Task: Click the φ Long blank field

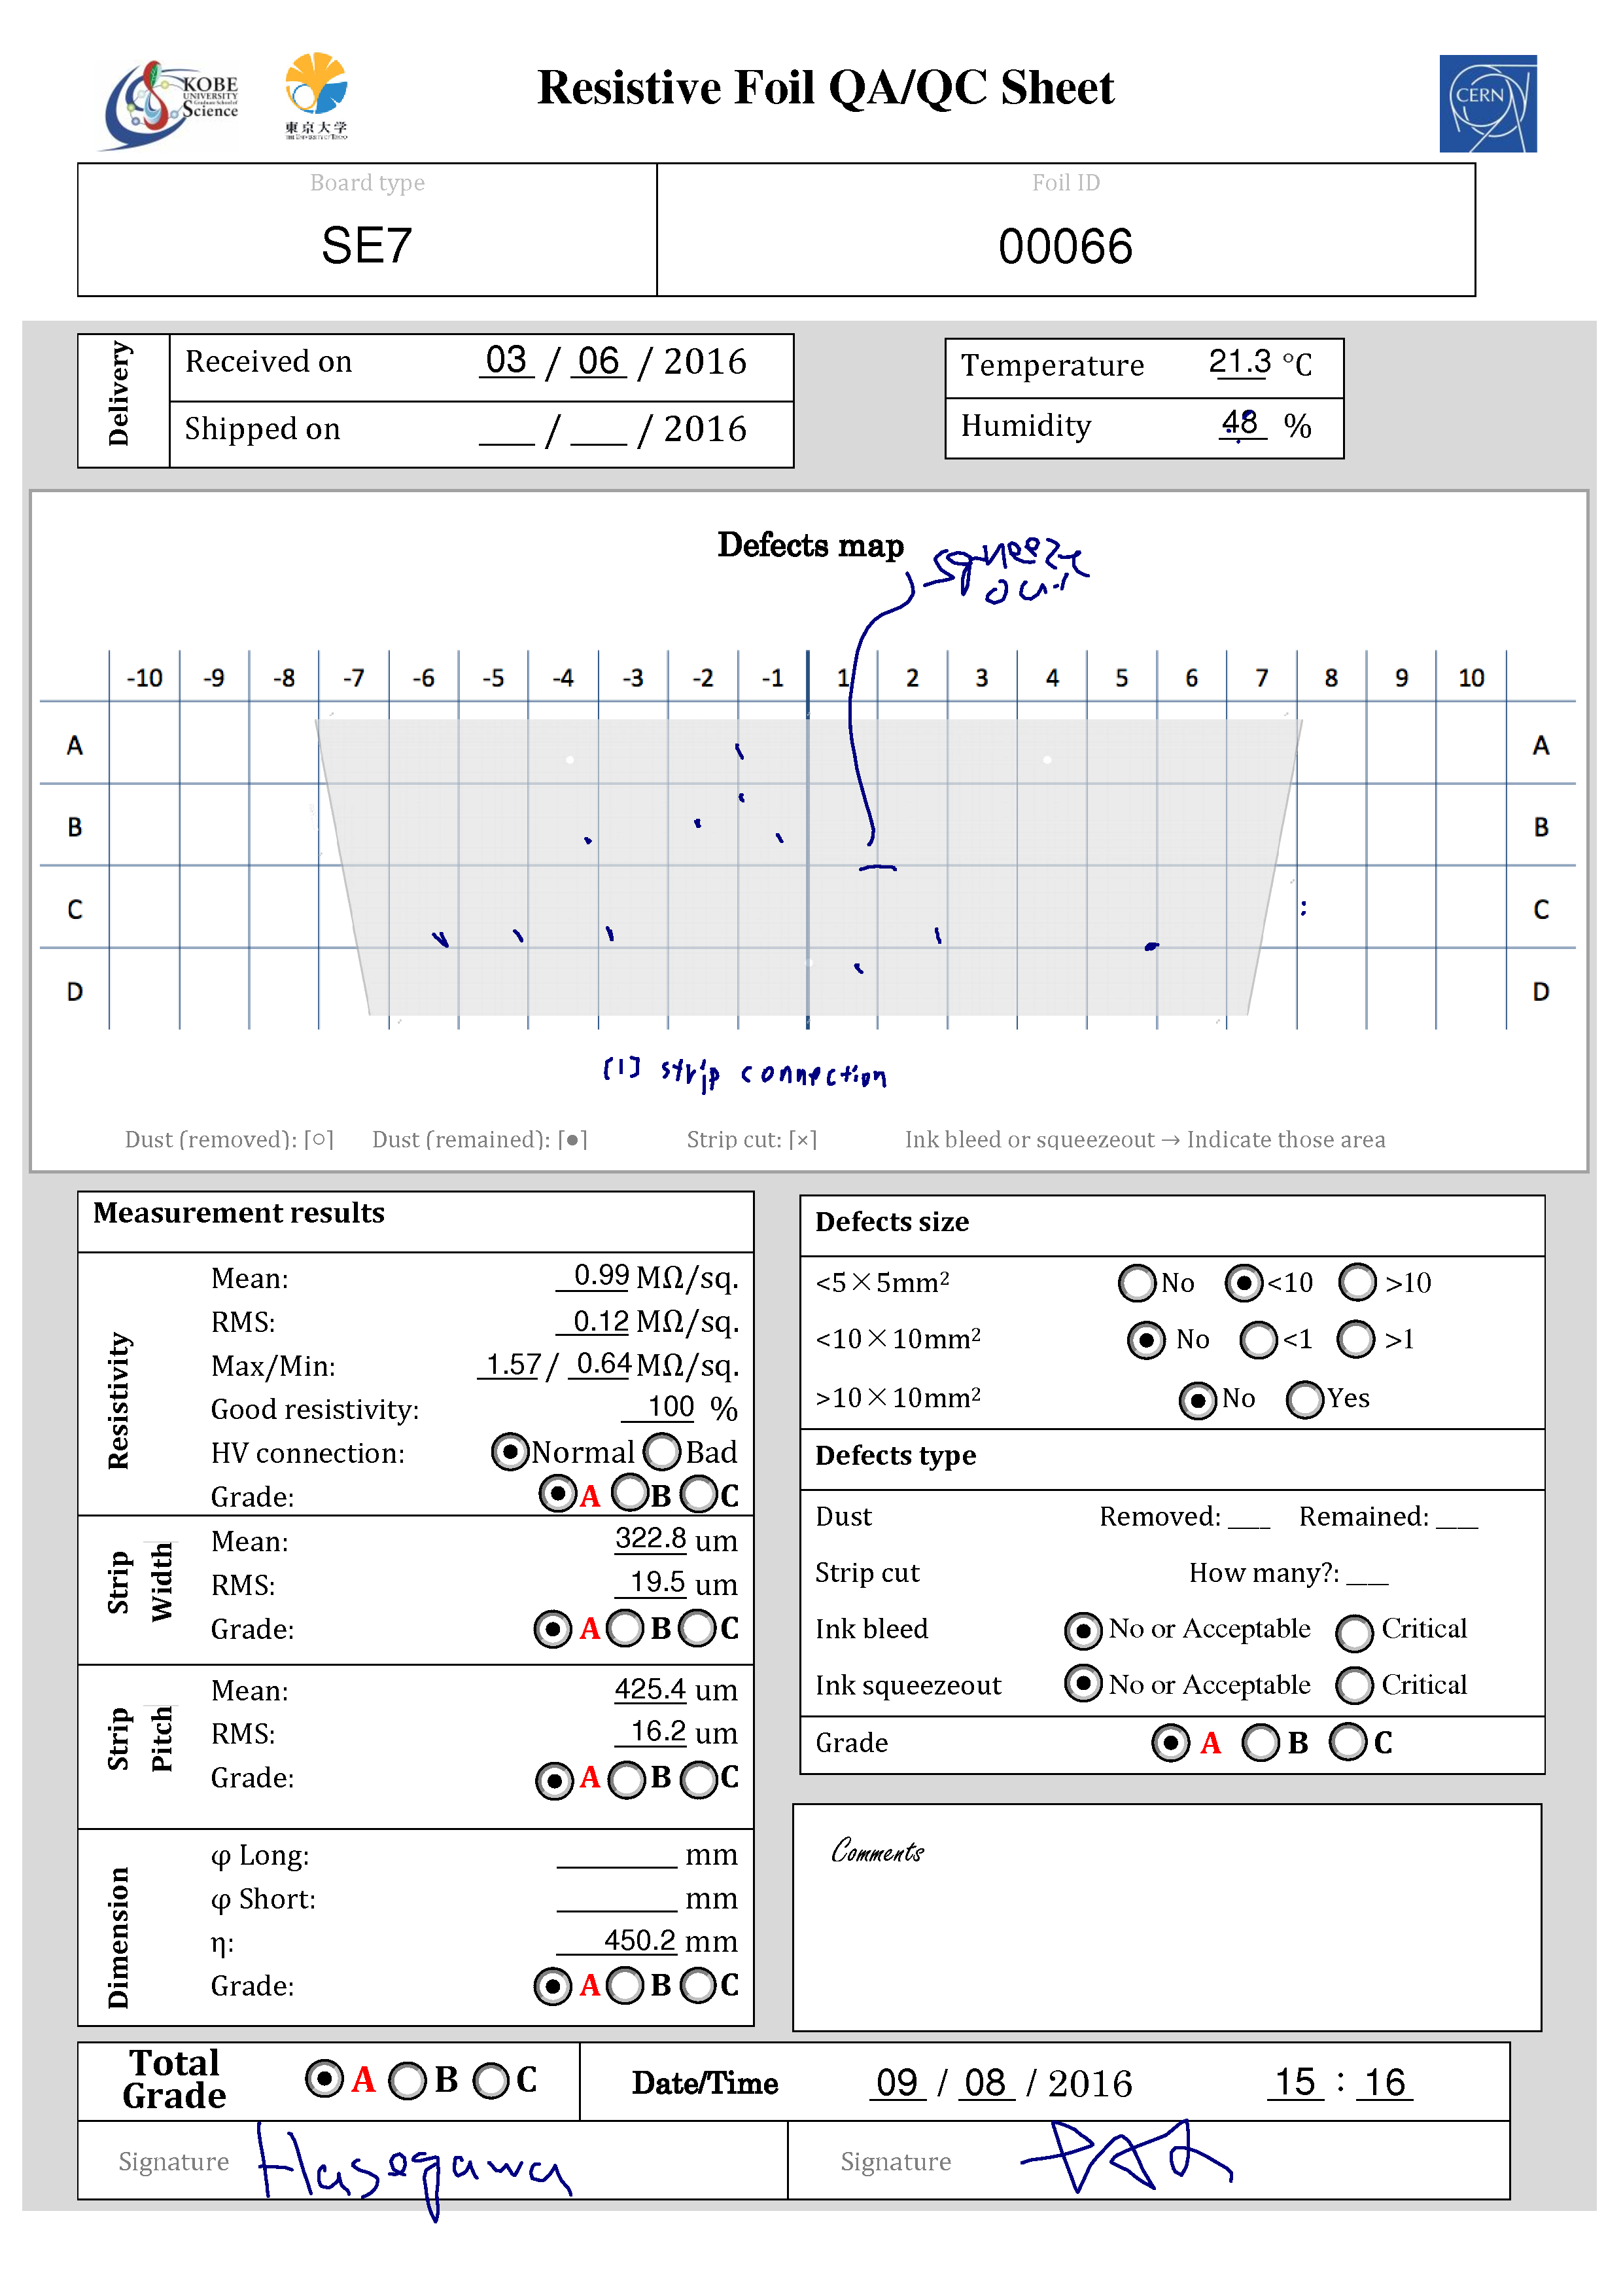Action: click(617, 1856)
